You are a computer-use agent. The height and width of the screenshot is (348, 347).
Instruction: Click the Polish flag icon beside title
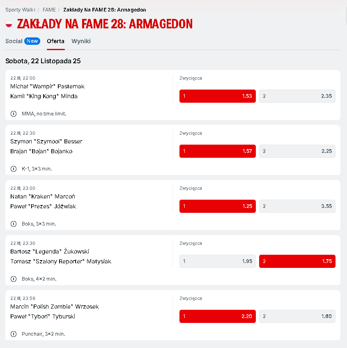[9, 24]
